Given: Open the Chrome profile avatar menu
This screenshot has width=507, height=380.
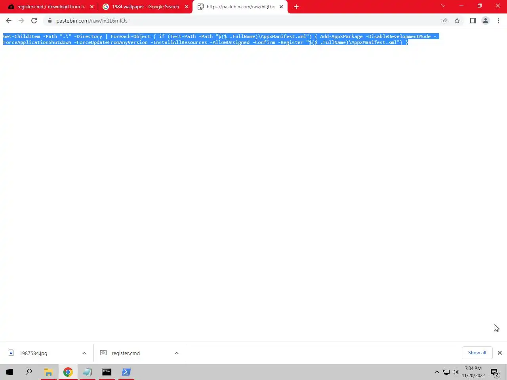Looking at the screenshot, I should (485, 21).
